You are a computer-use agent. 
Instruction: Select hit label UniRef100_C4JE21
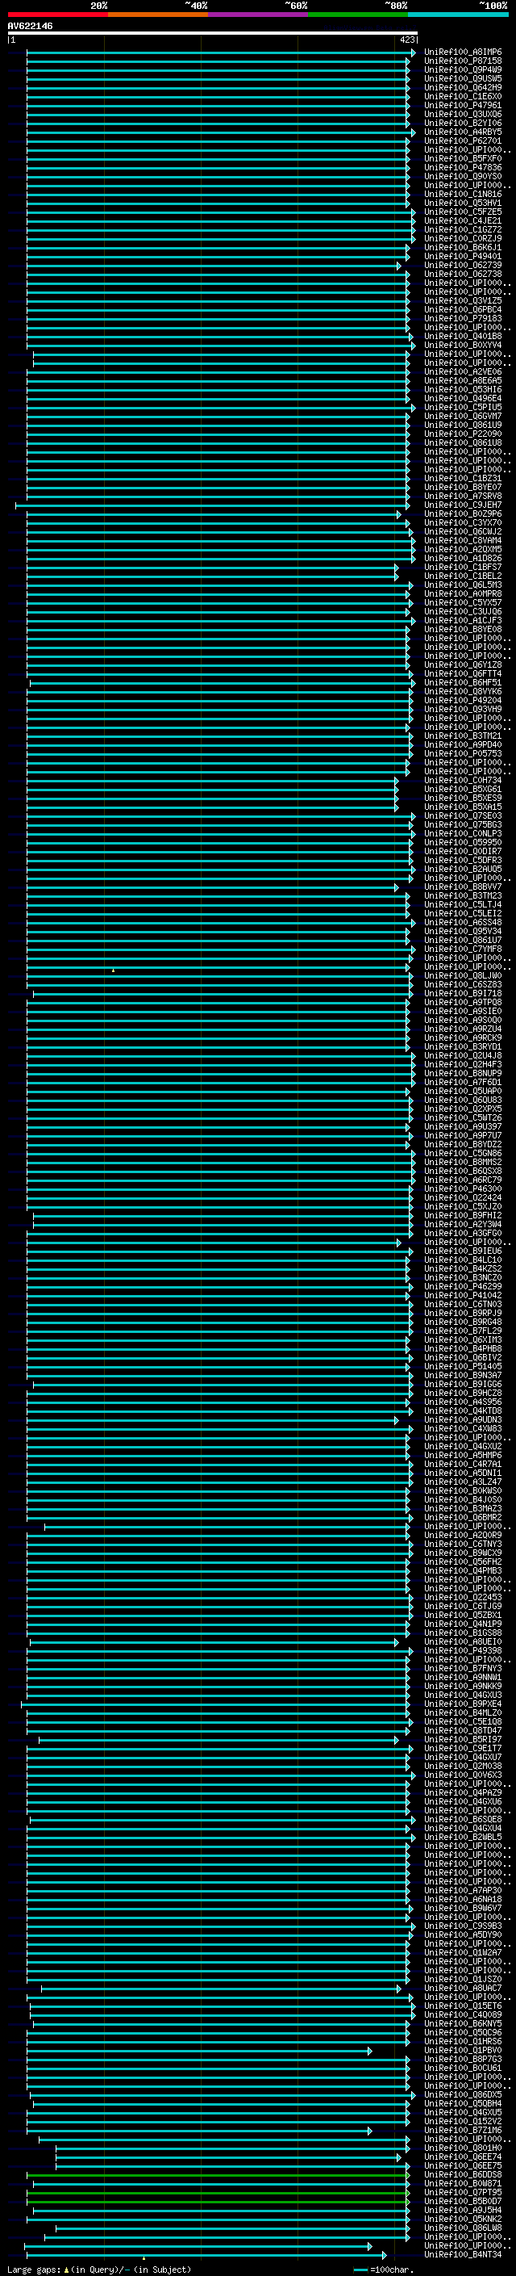click(463, 221)
